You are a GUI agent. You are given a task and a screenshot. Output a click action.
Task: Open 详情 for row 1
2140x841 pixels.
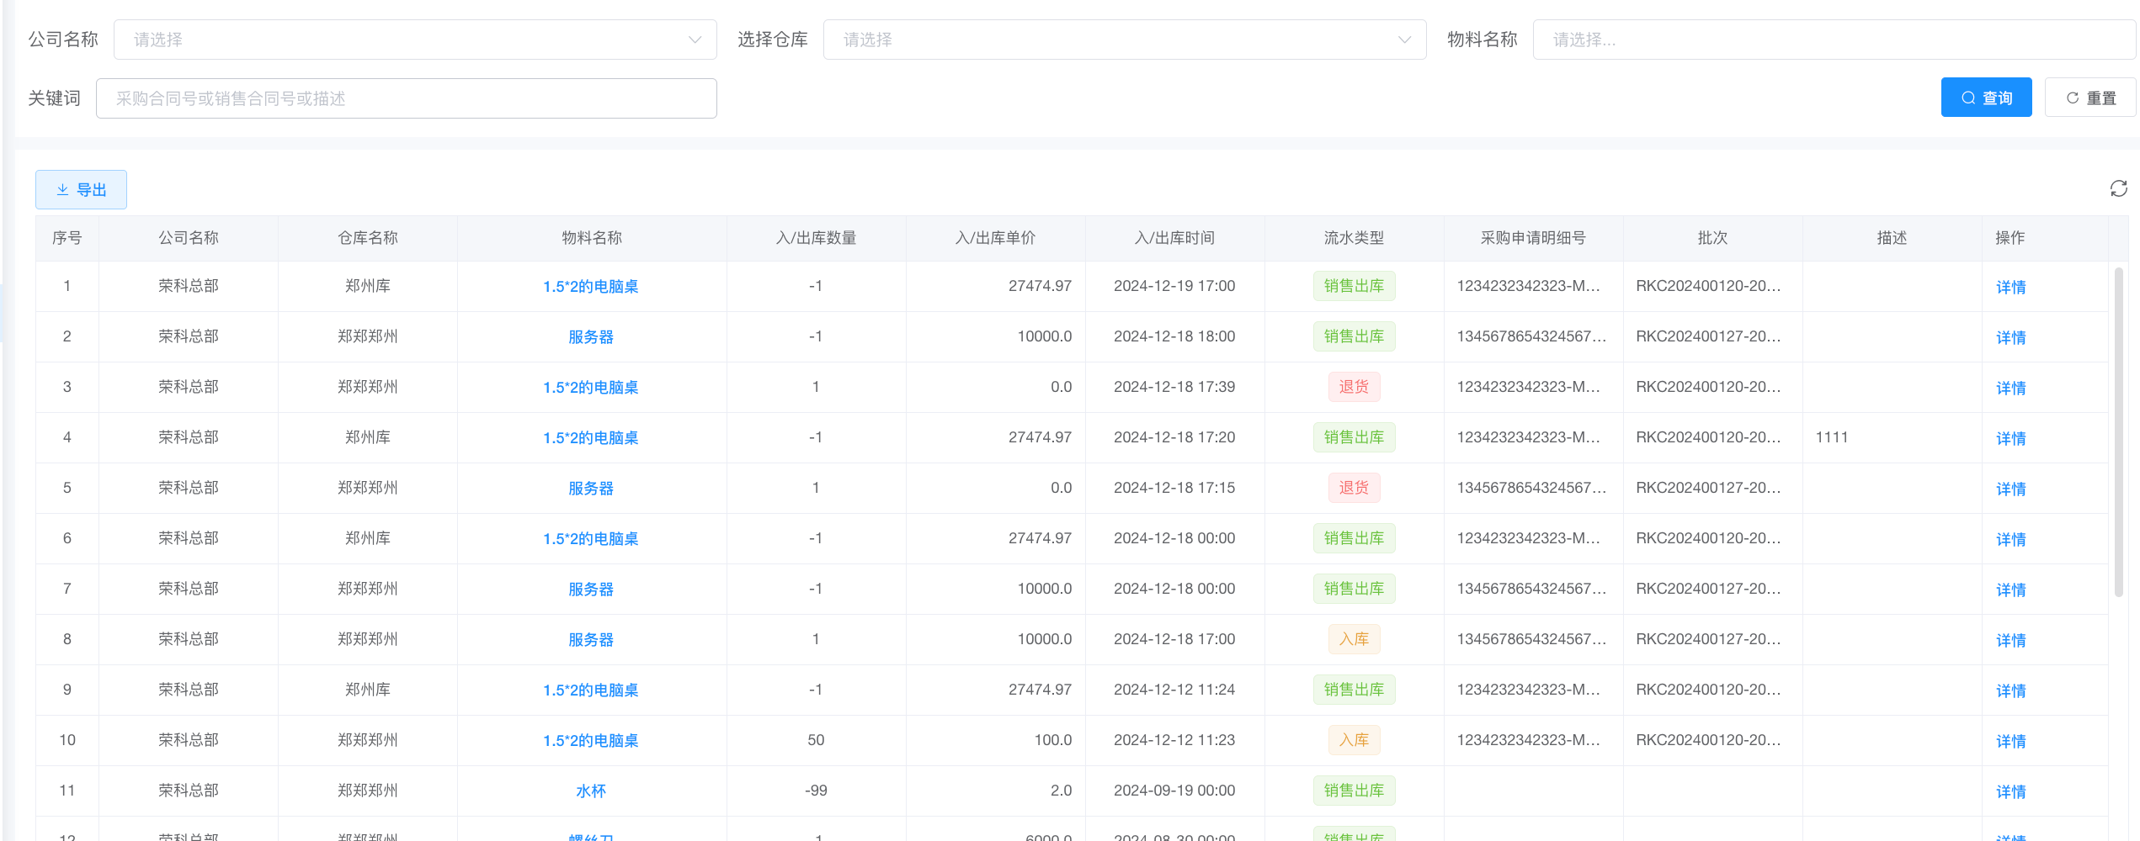(2010, 287)
